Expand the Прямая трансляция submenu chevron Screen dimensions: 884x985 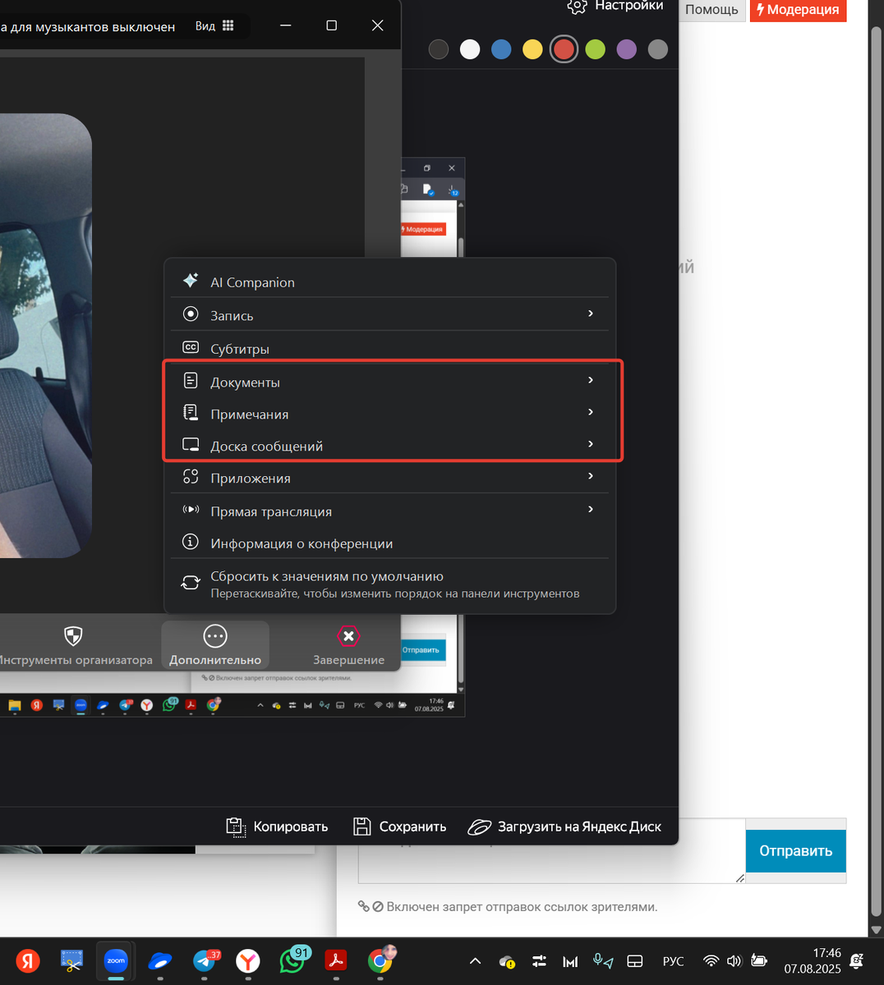[x=591, y=510]
